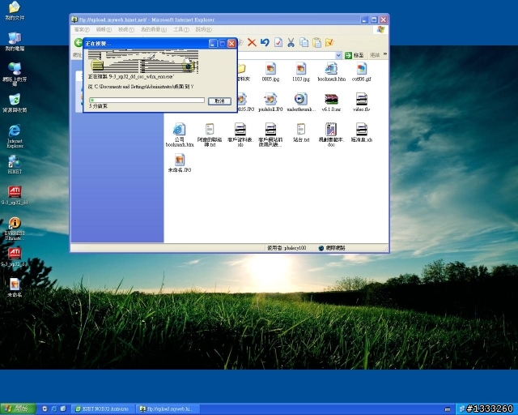518x415 pixels.
Task: Open the 編輯(E) menu
Action: [x=104, y=29]
